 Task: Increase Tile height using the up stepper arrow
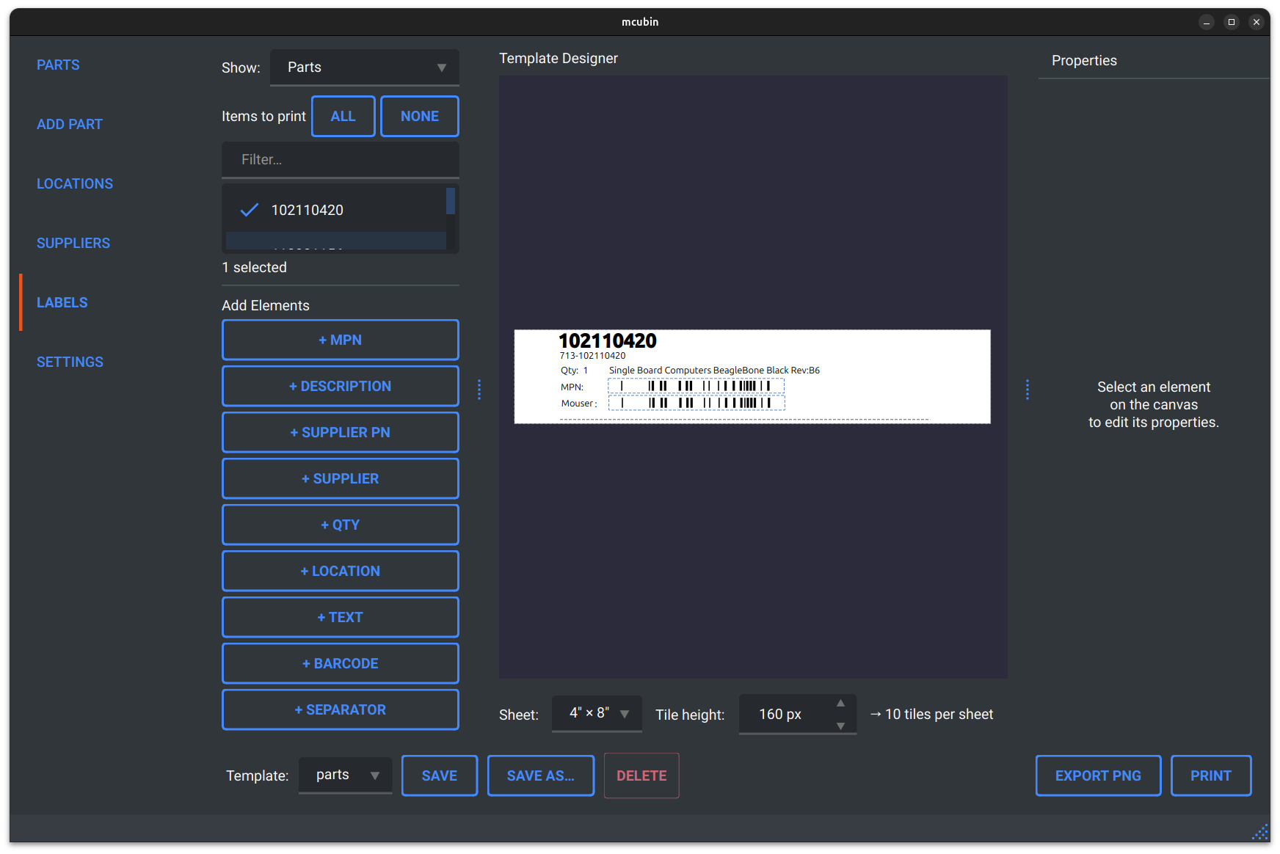[840, 703]
